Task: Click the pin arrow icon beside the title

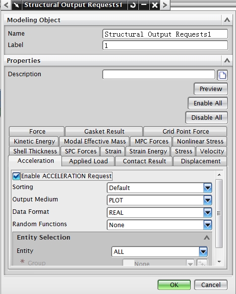Action: pos(17,5)
